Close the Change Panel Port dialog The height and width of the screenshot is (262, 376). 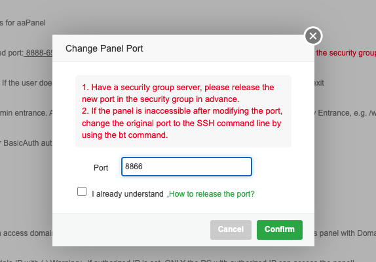coord(313,36)
